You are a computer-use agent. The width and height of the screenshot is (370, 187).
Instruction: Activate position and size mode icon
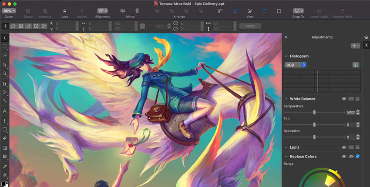pos(5,26)
